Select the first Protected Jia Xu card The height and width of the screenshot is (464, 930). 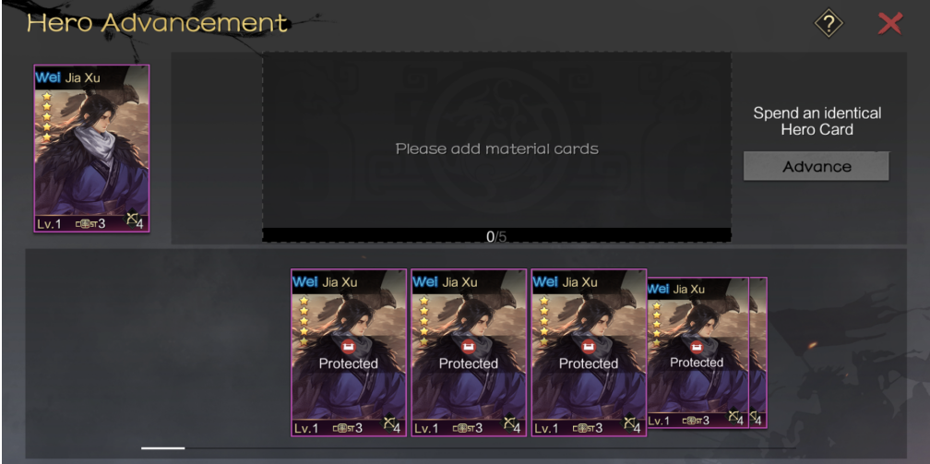(x=349, y=353)
